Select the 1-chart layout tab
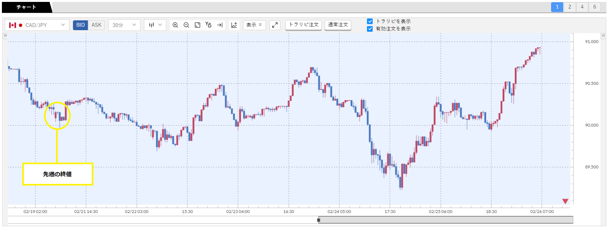Image resolution: width=610 pixels, height=229 pixels. pos(557,7)
